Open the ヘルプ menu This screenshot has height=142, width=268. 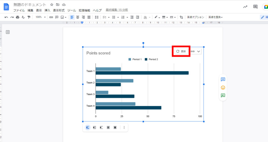(97, 10)
